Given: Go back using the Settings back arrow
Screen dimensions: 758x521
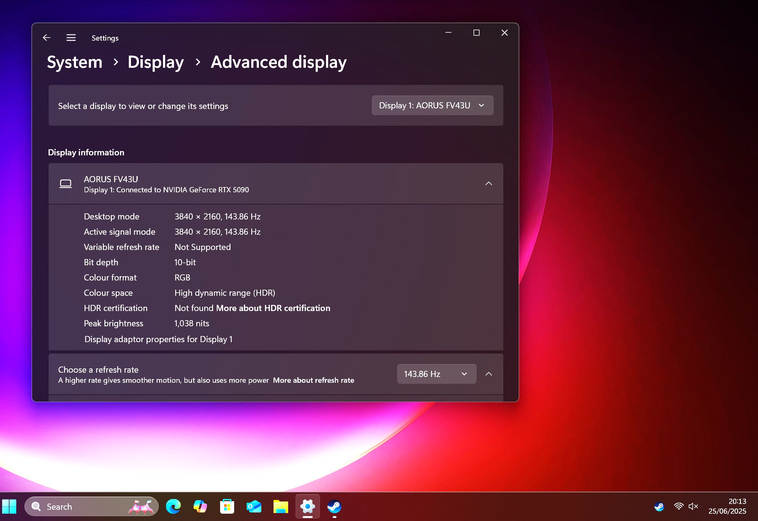Looking at the screenshot, I should click(47, 38).
